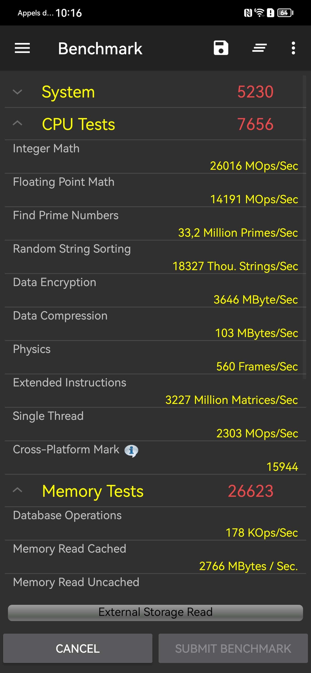Select the Integer Math result row
This screenshot has height=673, width=311.
155,157
